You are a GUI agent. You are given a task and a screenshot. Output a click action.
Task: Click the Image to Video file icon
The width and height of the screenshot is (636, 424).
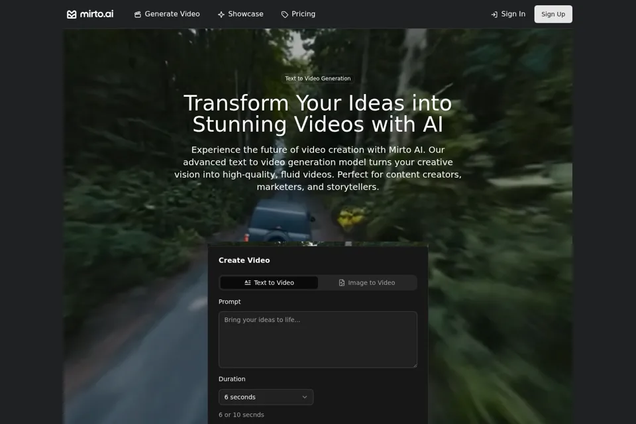[x=342, y=283]
